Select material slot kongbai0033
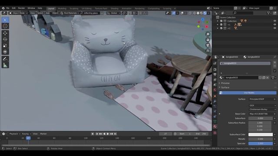The image size is (278, 156). 245,63
